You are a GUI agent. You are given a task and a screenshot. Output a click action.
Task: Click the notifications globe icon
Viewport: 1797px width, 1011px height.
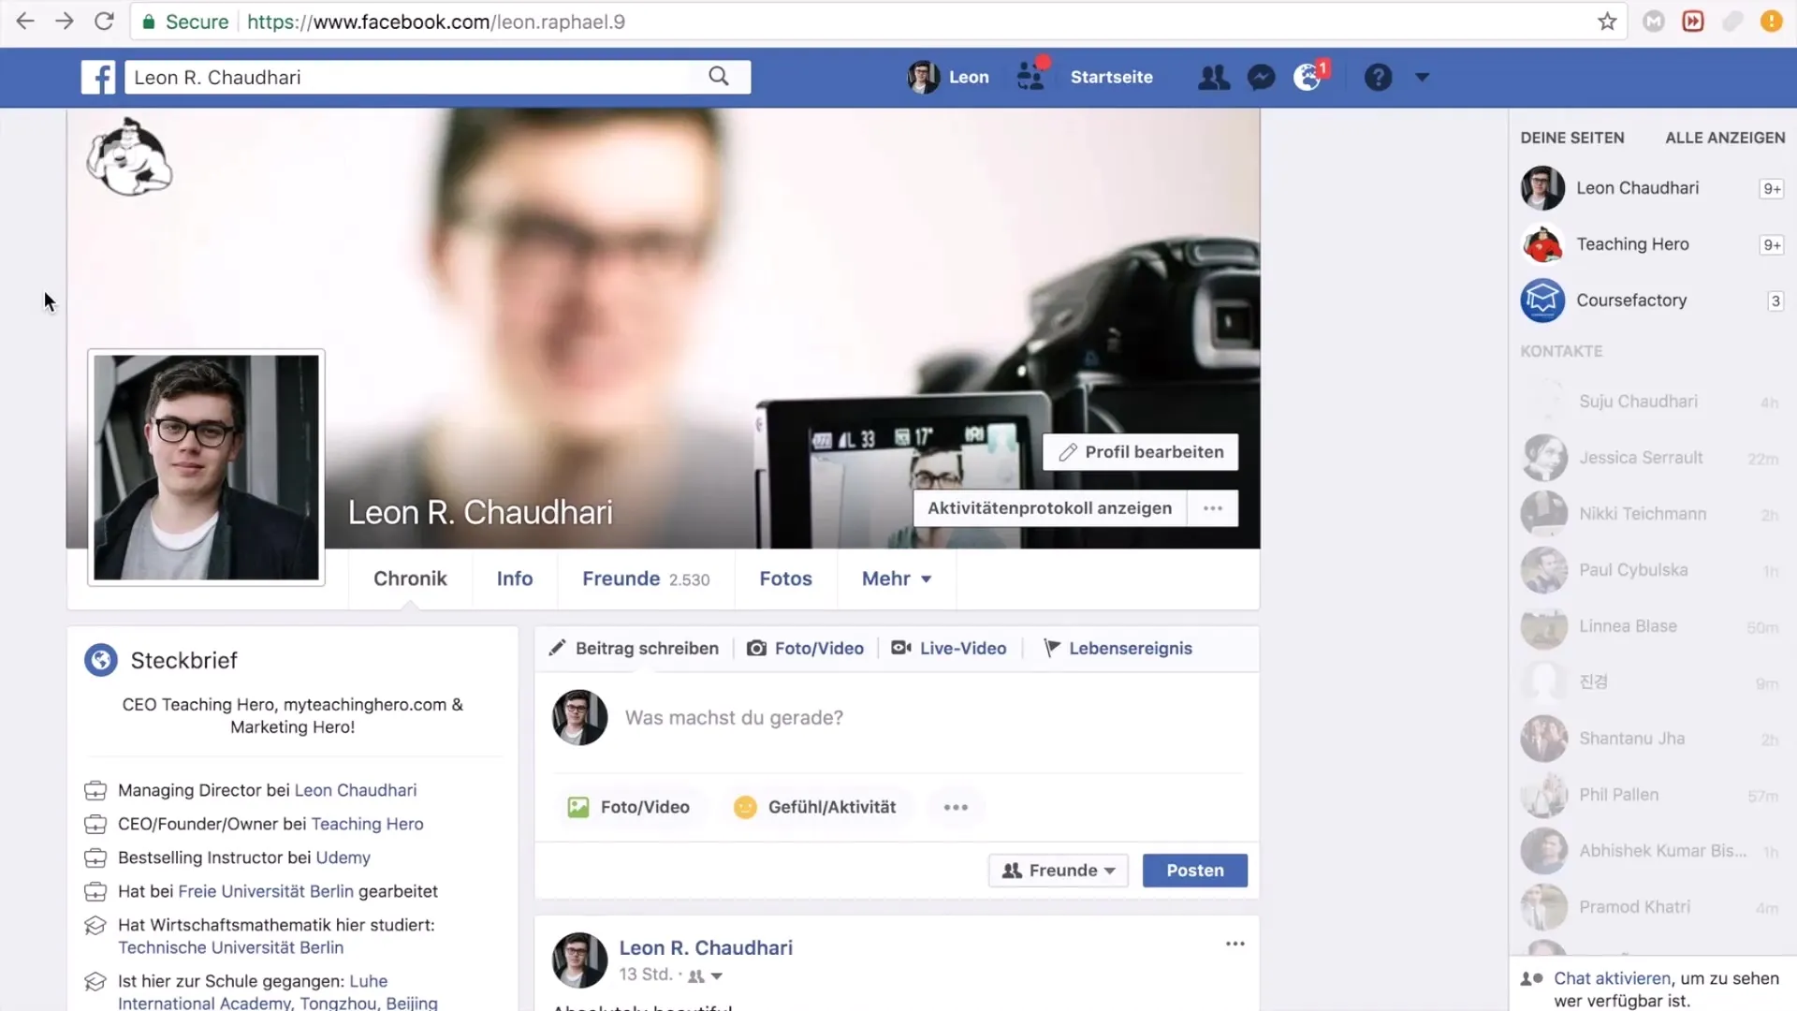point(1307,77)
